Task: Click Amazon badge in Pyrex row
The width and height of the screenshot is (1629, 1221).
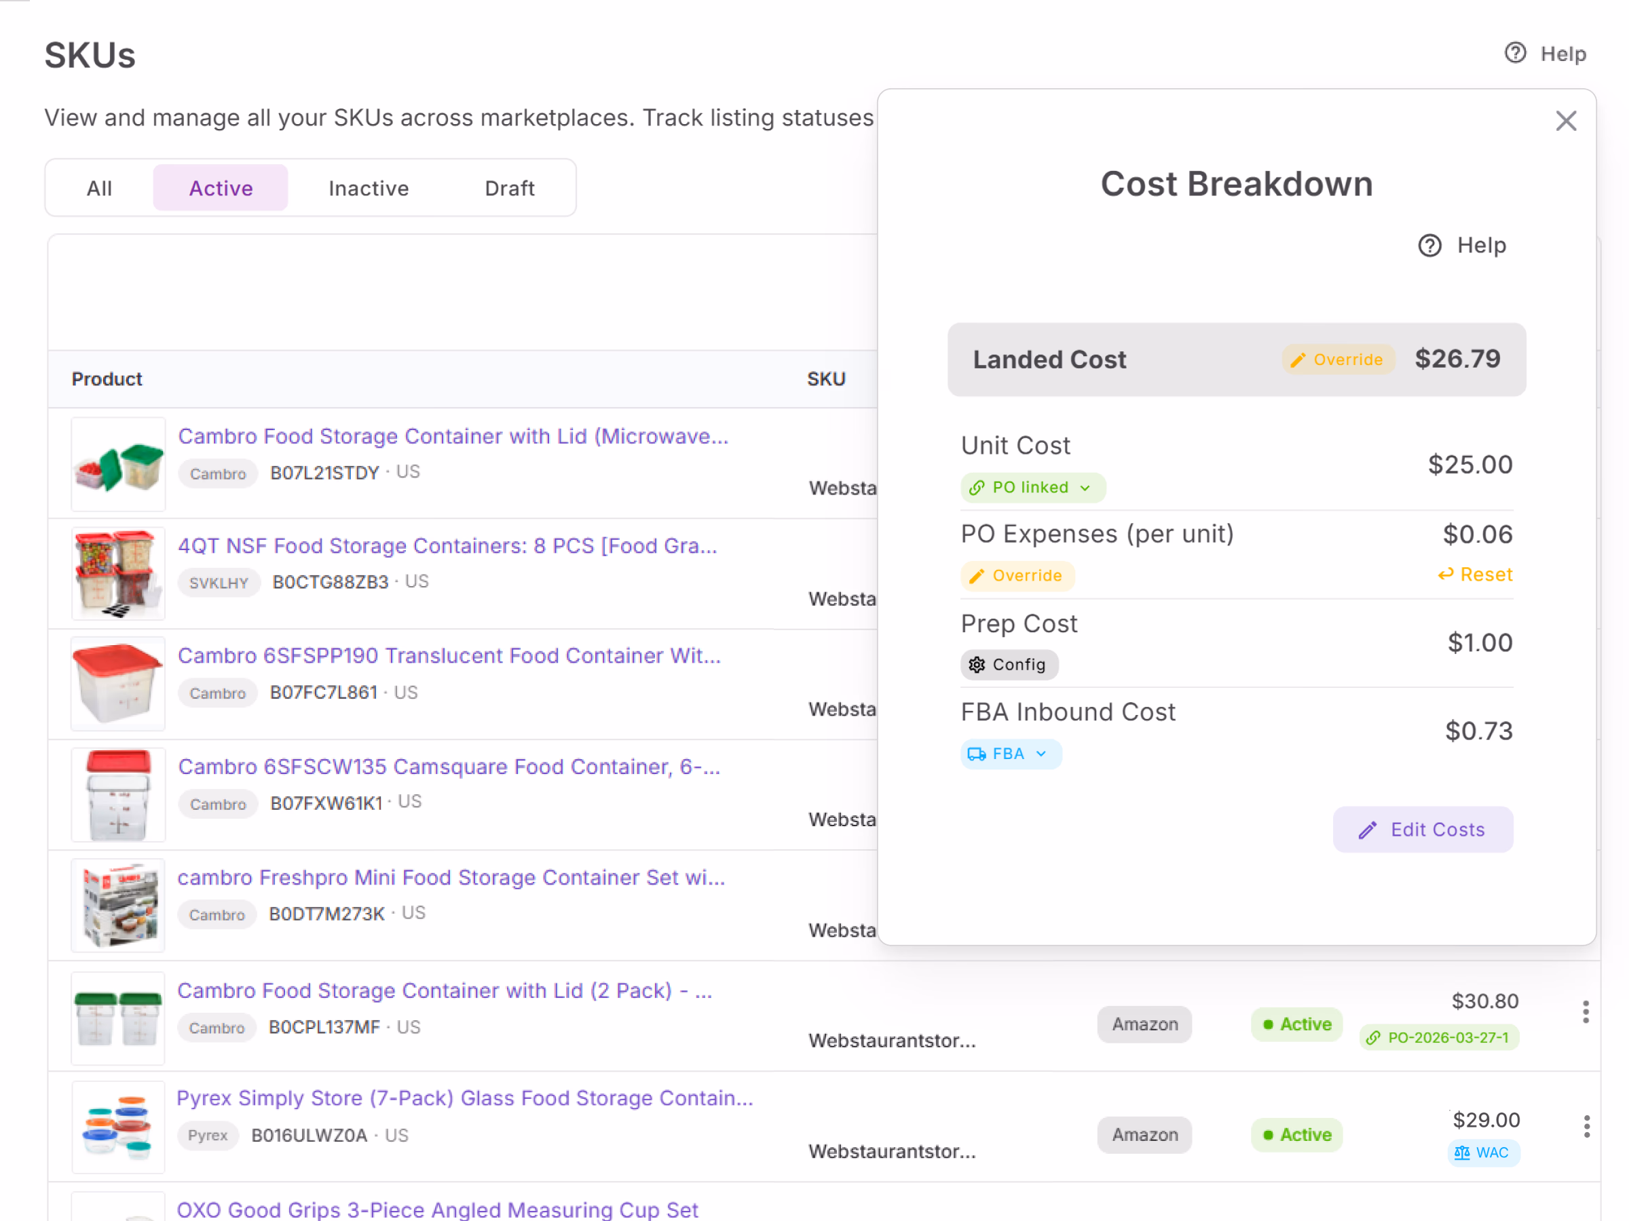Action: [x=1144, y=1135]
